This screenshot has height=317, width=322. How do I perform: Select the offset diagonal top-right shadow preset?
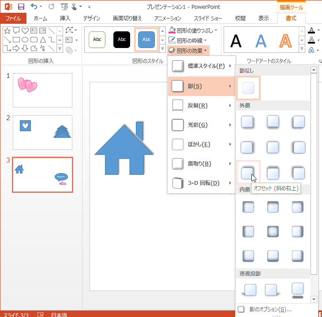248,172
